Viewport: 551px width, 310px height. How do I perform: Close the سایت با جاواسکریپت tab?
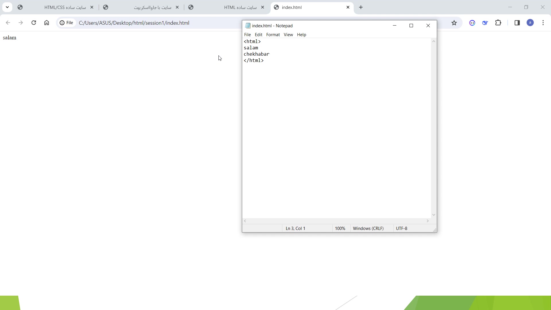coord(177,7)
